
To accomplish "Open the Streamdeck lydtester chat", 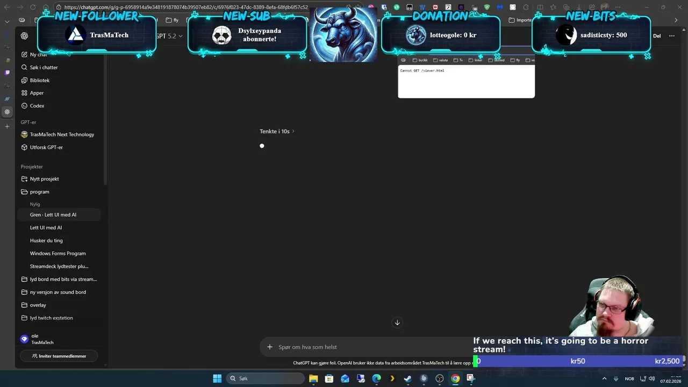I will (x=58, y=266).
